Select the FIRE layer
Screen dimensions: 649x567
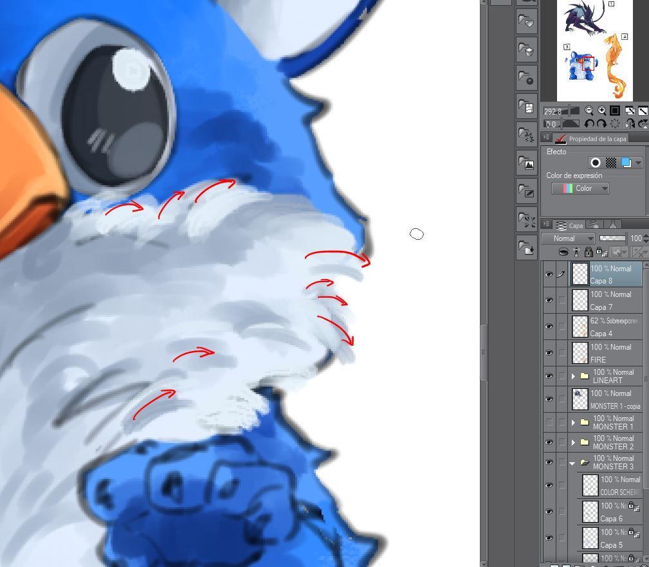tap(606, 353)
